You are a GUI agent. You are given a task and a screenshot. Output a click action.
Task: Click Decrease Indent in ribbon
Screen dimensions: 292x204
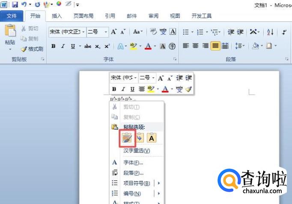click(231, 32)
